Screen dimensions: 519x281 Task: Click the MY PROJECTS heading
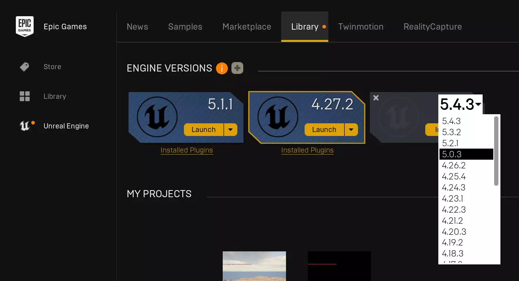[159, 194]
